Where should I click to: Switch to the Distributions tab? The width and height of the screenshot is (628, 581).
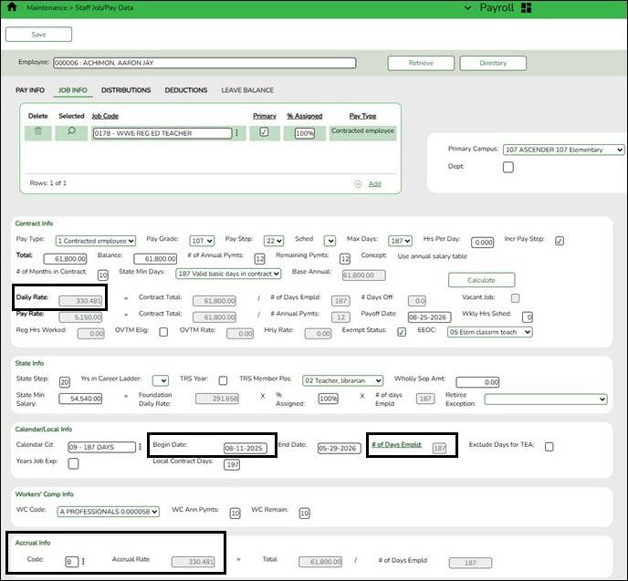[x=126, y=90]
